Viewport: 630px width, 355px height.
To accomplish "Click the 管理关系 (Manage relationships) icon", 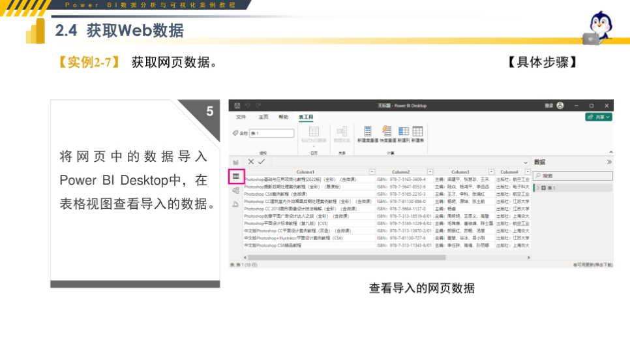I will tap(342, 131).
